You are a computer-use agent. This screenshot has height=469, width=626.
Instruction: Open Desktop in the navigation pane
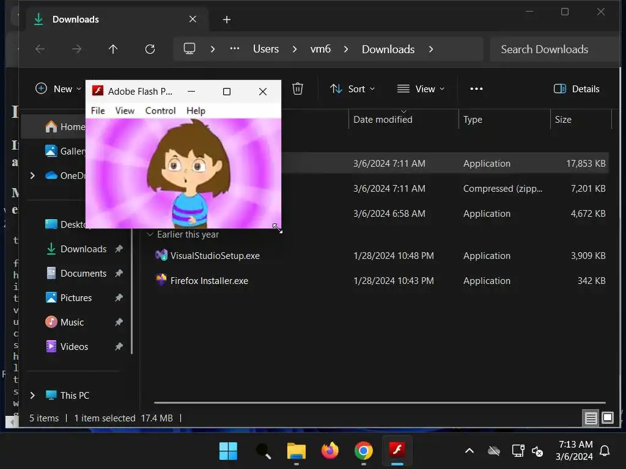pos(65,224)
